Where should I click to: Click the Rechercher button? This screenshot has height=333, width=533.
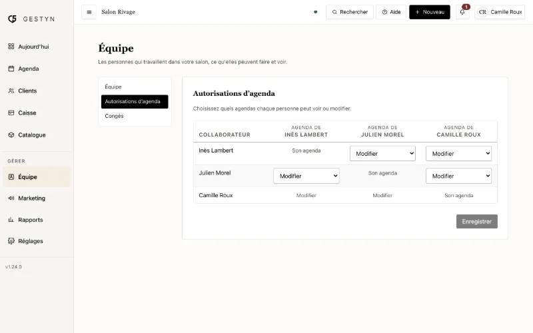[x=350, y=12]
